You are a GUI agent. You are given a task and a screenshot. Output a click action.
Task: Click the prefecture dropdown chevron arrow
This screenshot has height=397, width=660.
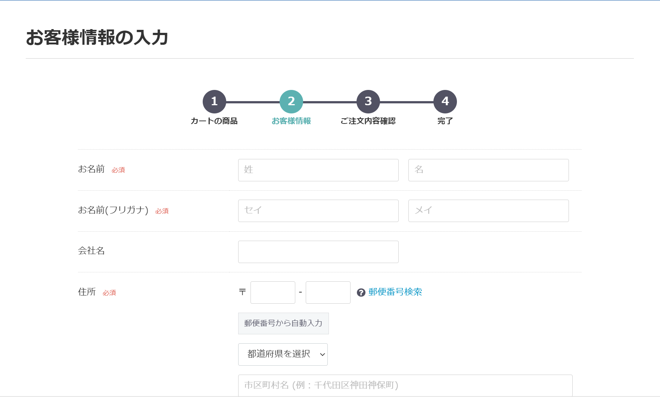pos(322,354)
